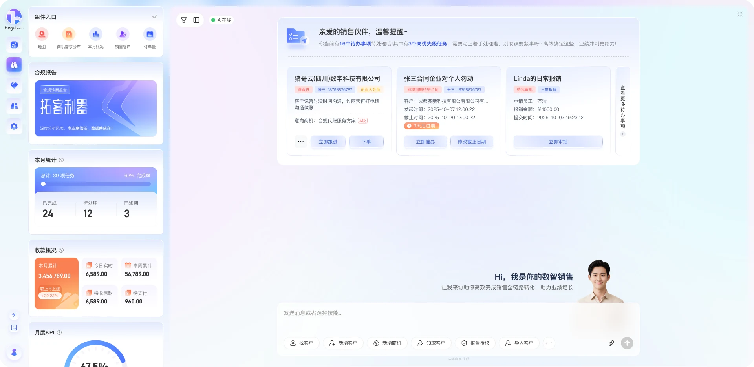Click 立即跟进 button
This screenshot has width=754, height=367.
tap(328, 142)
